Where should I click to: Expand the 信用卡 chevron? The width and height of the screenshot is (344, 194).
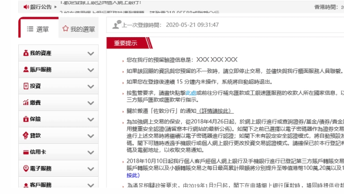[x=91, y=153]
